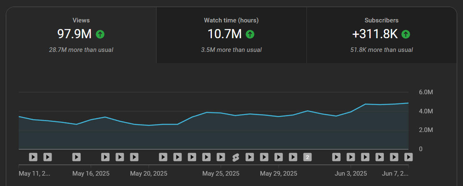Click the "51.8K more than usual" text
463x186 pixels.
381,50
